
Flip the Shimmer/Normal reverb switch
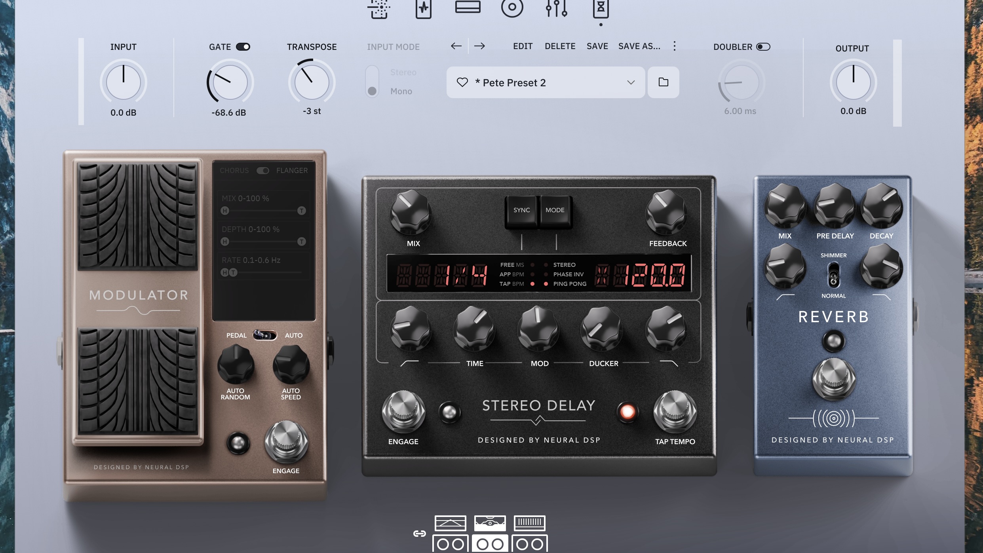point(833,275)
